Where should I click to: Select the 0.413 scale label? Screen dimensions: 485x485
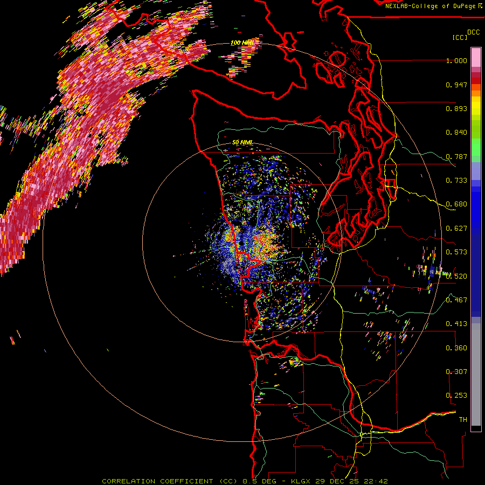456,324
